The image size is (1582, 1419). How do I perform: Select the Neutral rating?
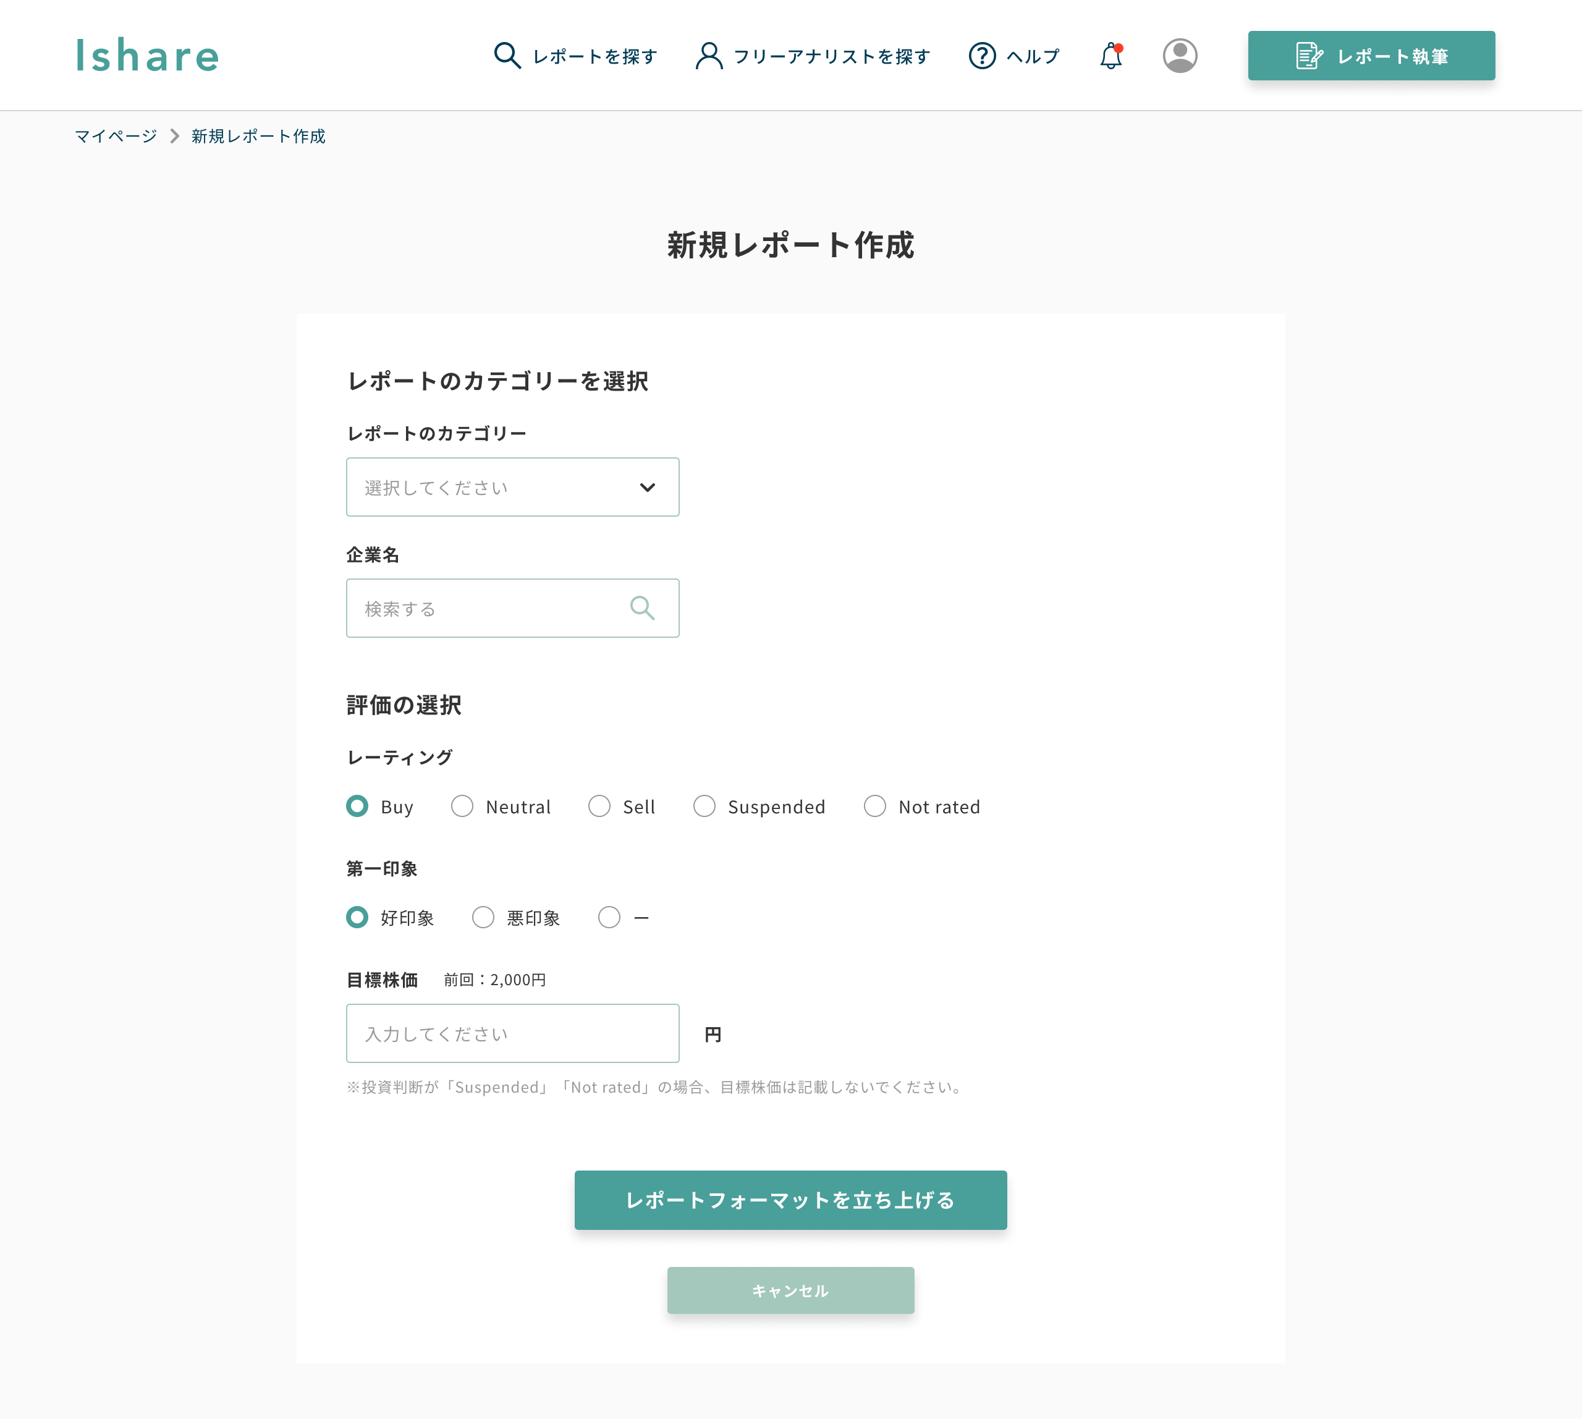coord(462,806)
